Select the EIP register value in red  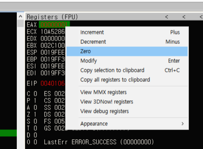(53, 83)
